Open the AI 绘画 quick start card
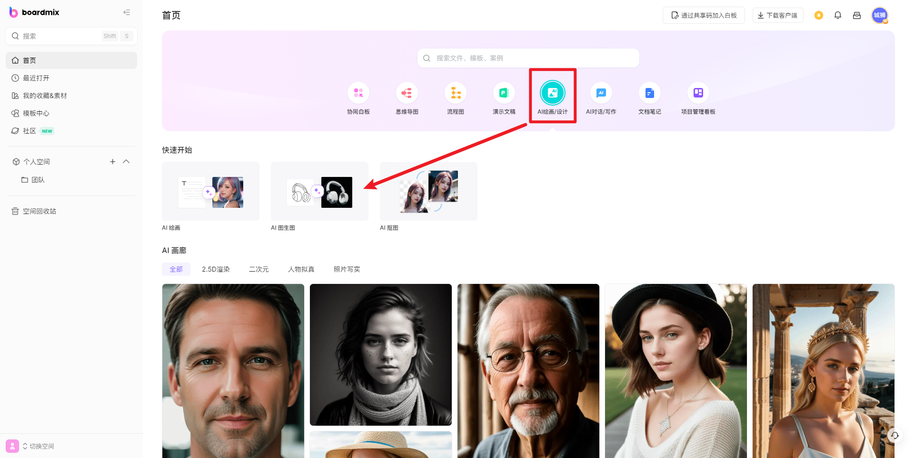The height and width of the screenshot is (458, 914). 210,191
